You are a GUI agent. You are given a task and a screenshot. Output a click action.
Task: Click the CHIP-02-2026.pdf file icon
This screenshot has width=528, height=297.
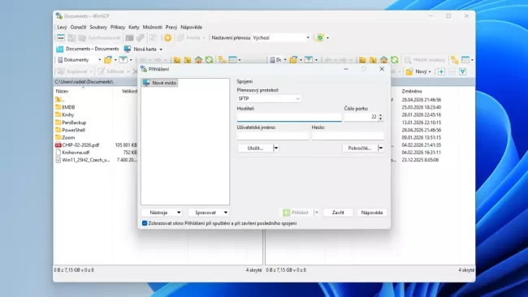[58, 145]
